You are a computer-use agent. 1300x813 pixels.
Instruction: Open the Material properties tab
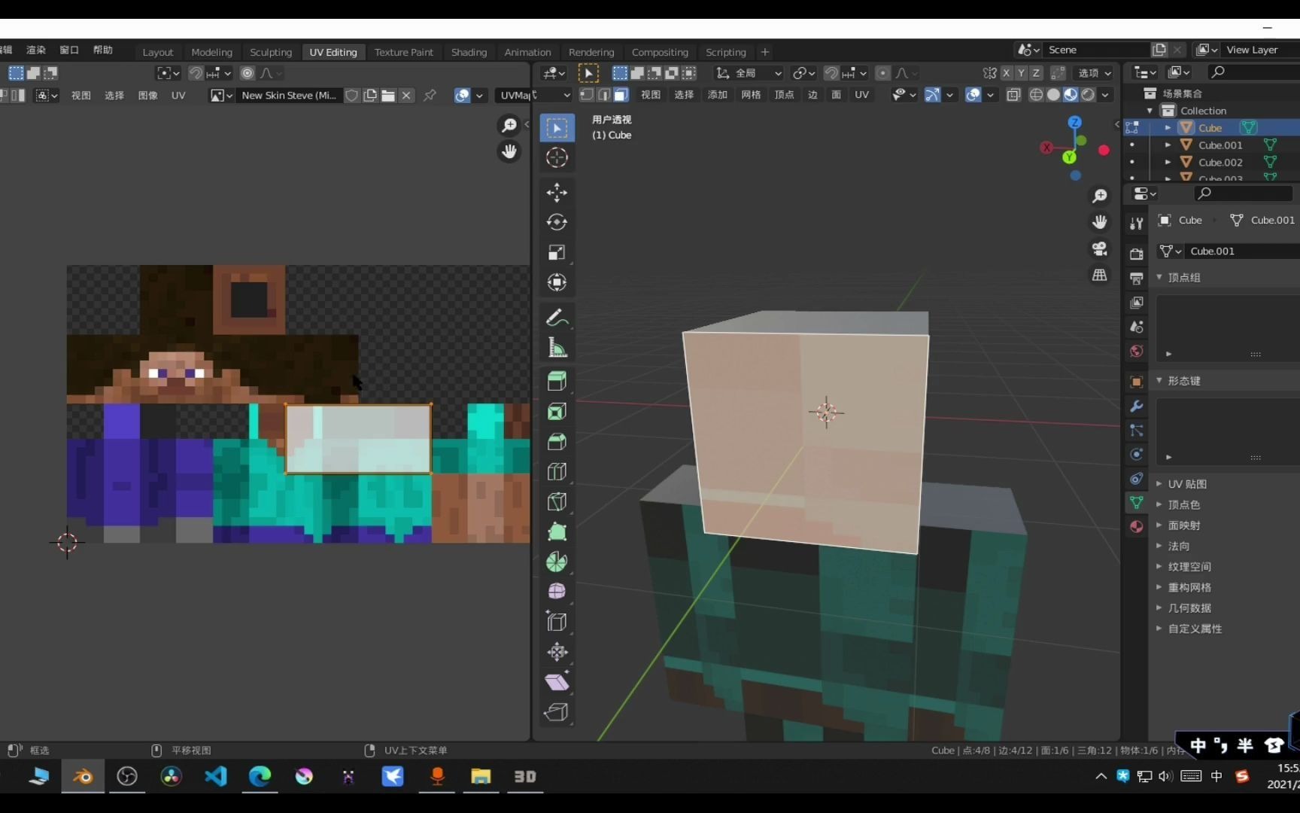point(1136,526)
